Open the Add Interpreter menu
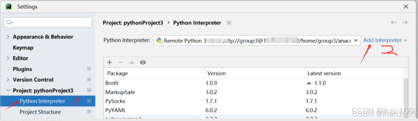This screenshot has height=121, width=418. (385, 40)
